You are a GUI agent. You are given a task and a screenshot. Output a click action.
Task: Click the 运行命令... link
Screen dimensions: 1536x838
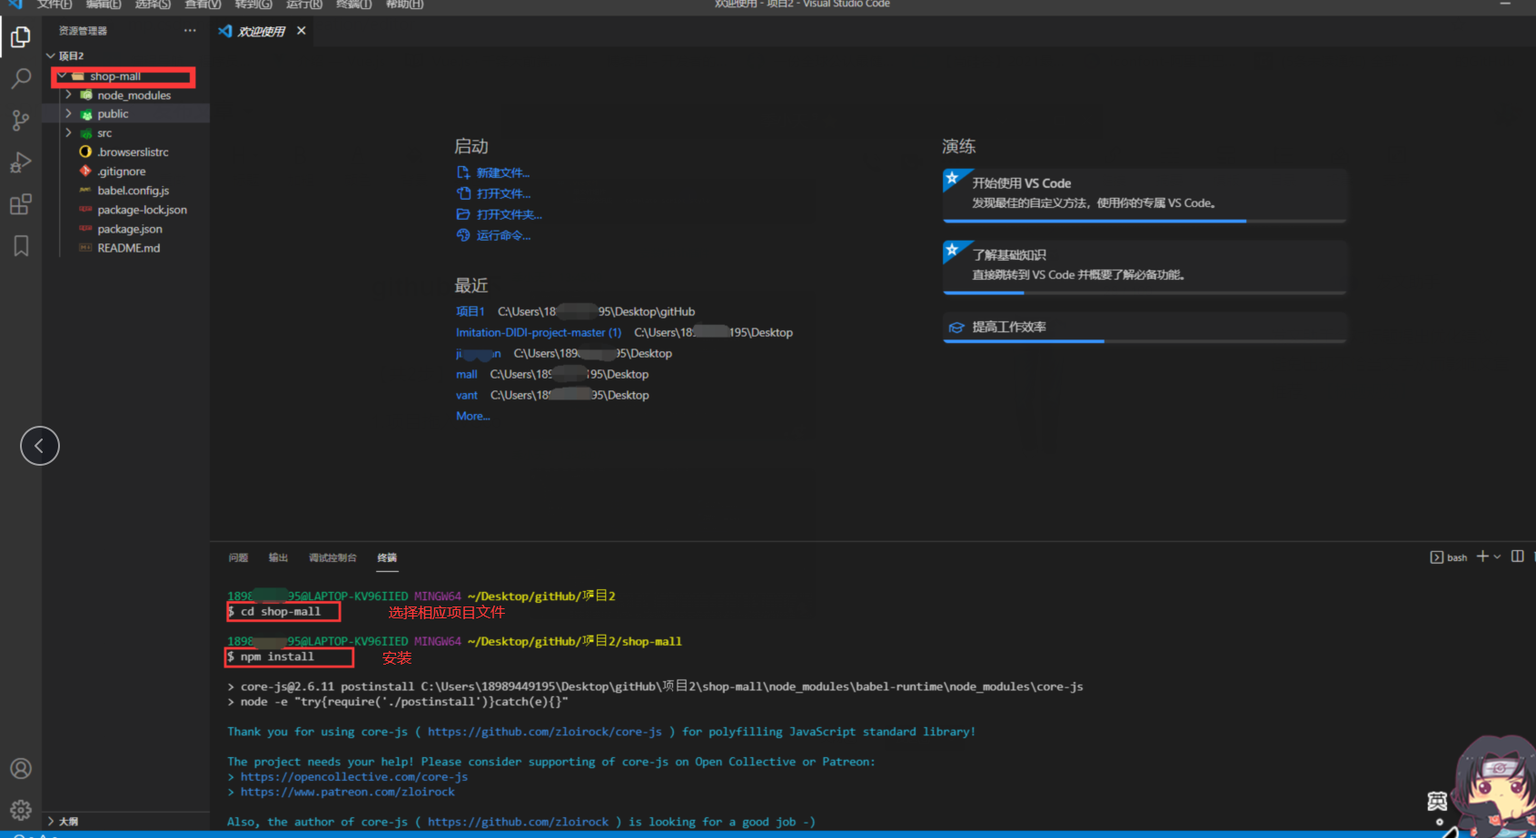pyautogui.click(x=503, y=235)
